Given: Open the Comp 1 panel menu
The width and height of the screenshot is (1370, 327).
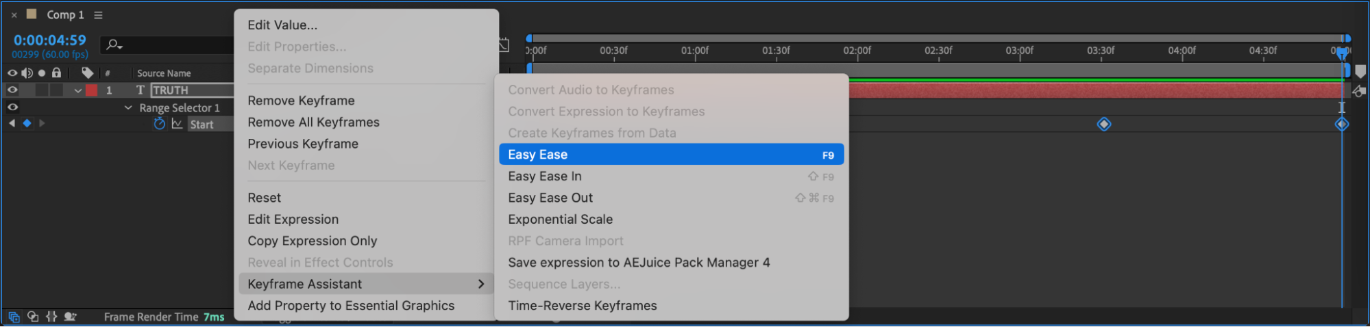Looking at the screenshot, I should (x=98, y=15).
